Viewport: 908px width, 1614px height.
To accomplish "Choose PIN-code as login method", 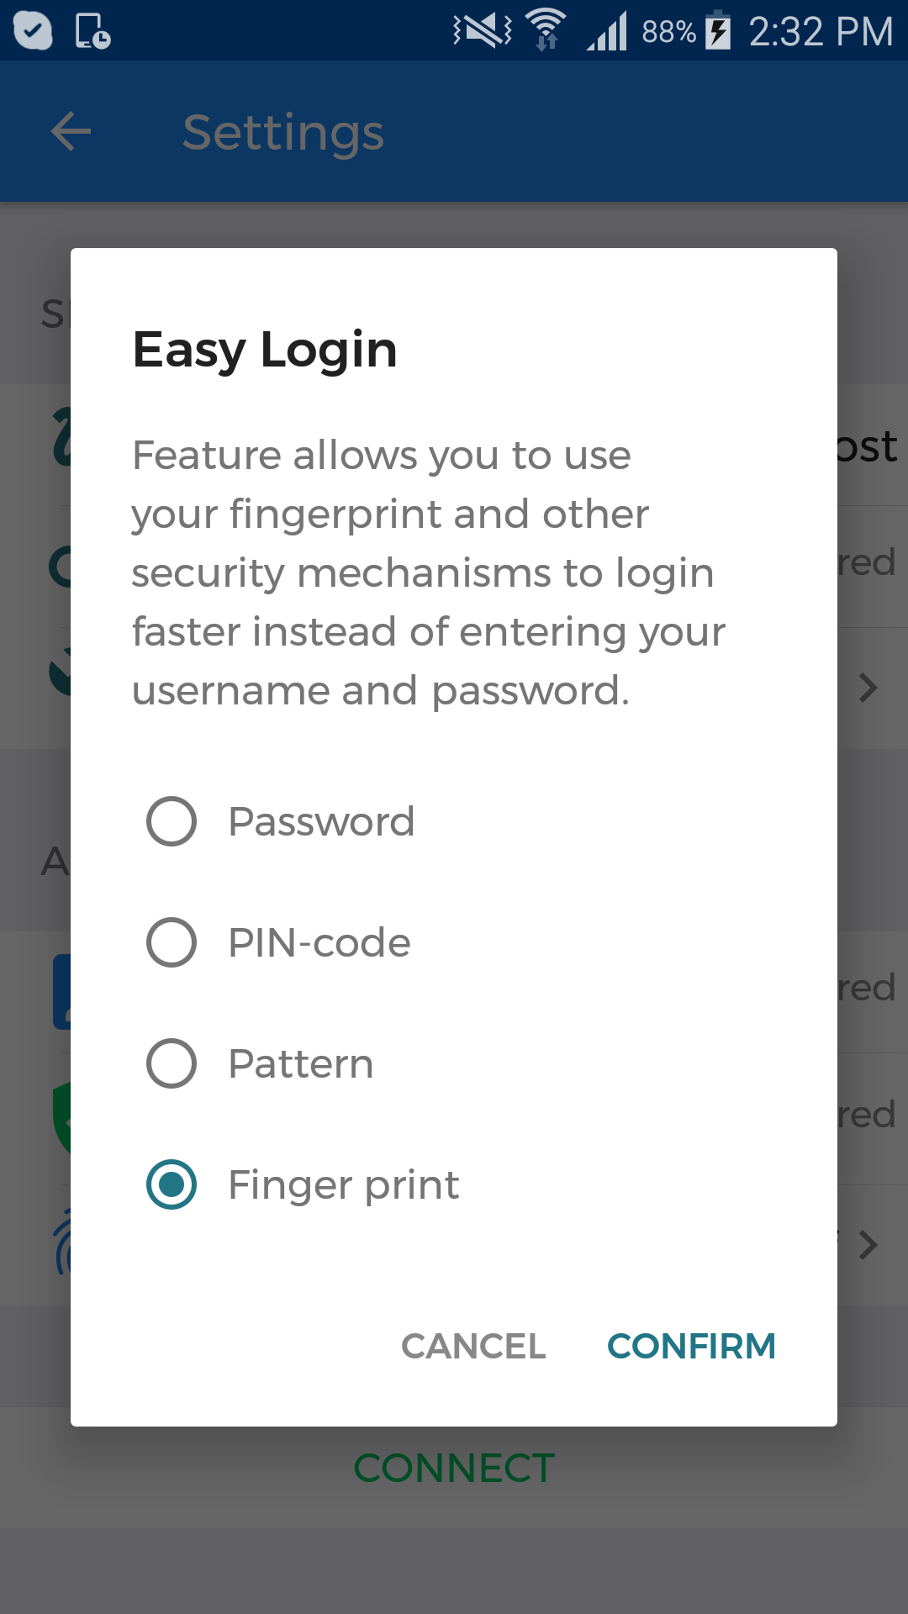I will (x=279, y=942).
